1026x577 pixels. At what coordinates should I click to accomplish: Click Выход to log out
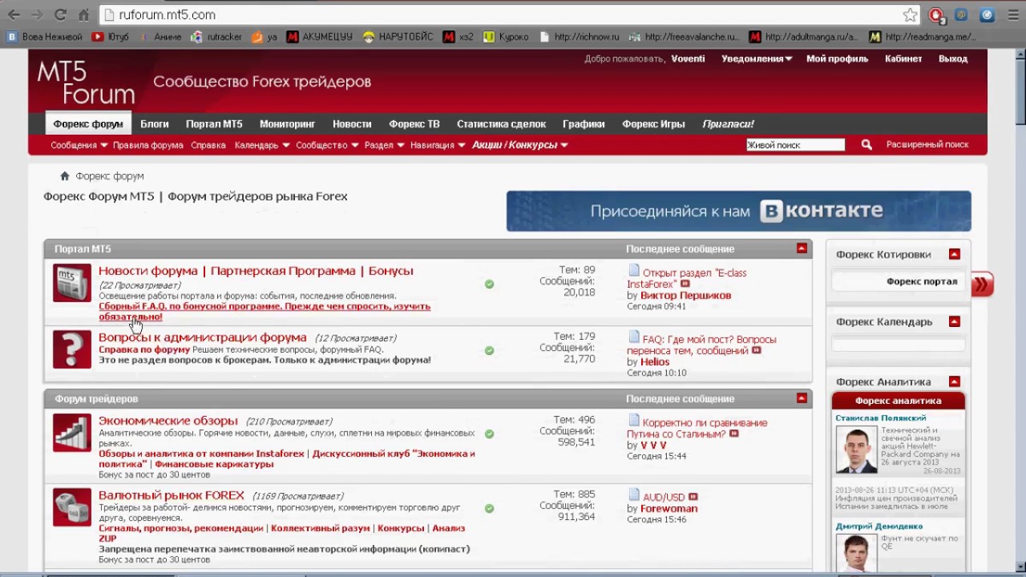953,59
